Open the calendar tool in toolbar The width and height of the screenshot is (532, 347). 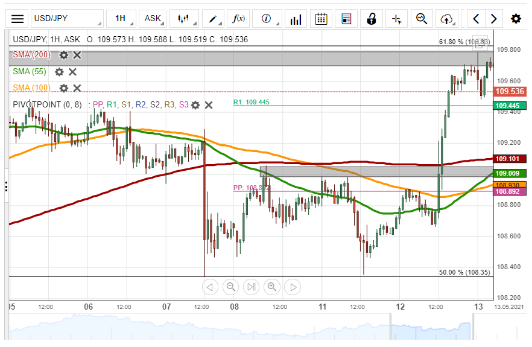point(321,19)
